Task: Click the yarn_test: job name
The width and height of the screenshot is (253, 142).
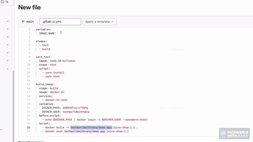Action: point(43,57)
